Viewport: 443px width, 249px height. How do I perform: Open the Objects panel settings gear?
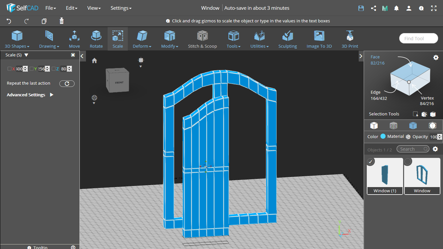coord(436,149)
